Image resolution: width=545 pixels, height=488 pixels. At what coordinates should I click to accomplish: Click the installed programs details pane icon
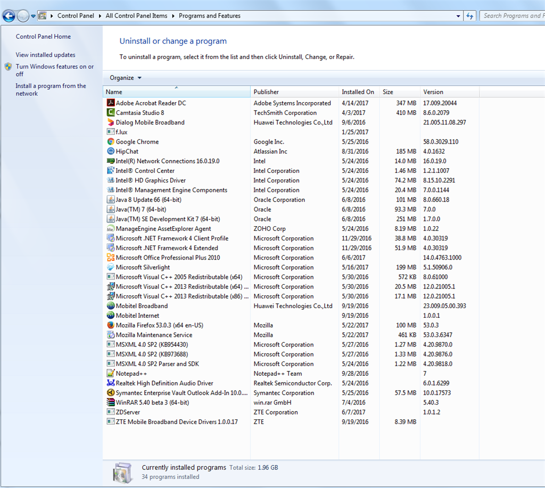pos(123,473)
